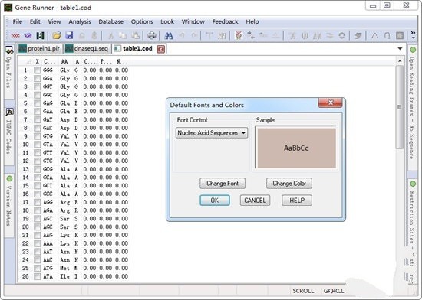Close table1.cod tab with red X icon

160,49
